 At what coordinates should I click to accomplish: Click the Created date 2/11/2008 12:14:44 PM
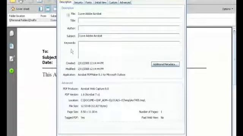pos(91,63)
